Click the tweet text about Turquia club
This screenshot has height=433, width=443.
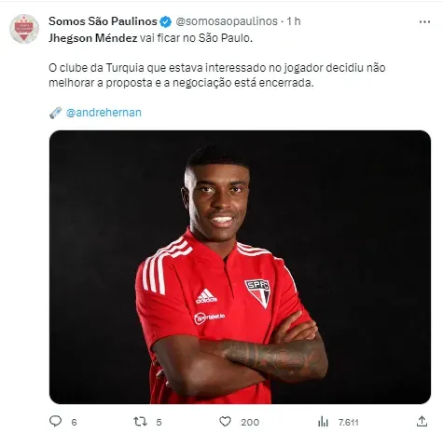coord(217,75)
